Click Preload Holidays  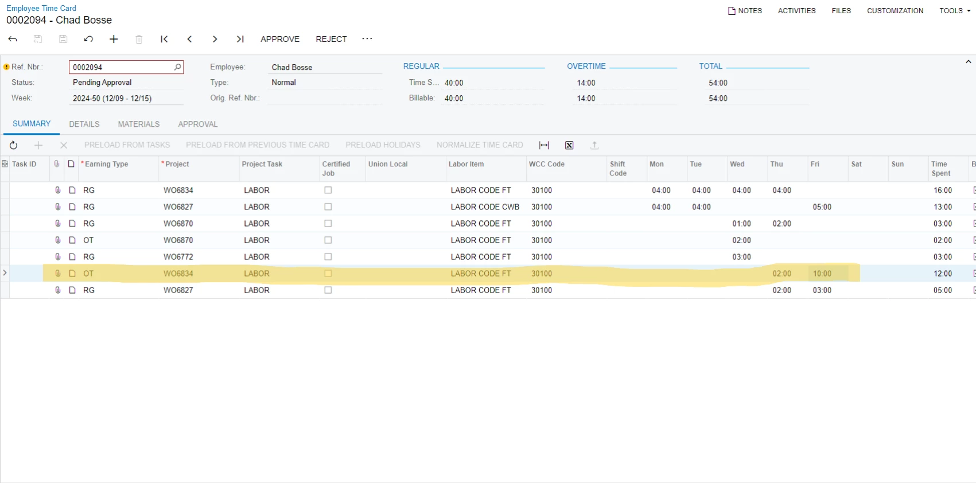point(383,145)
